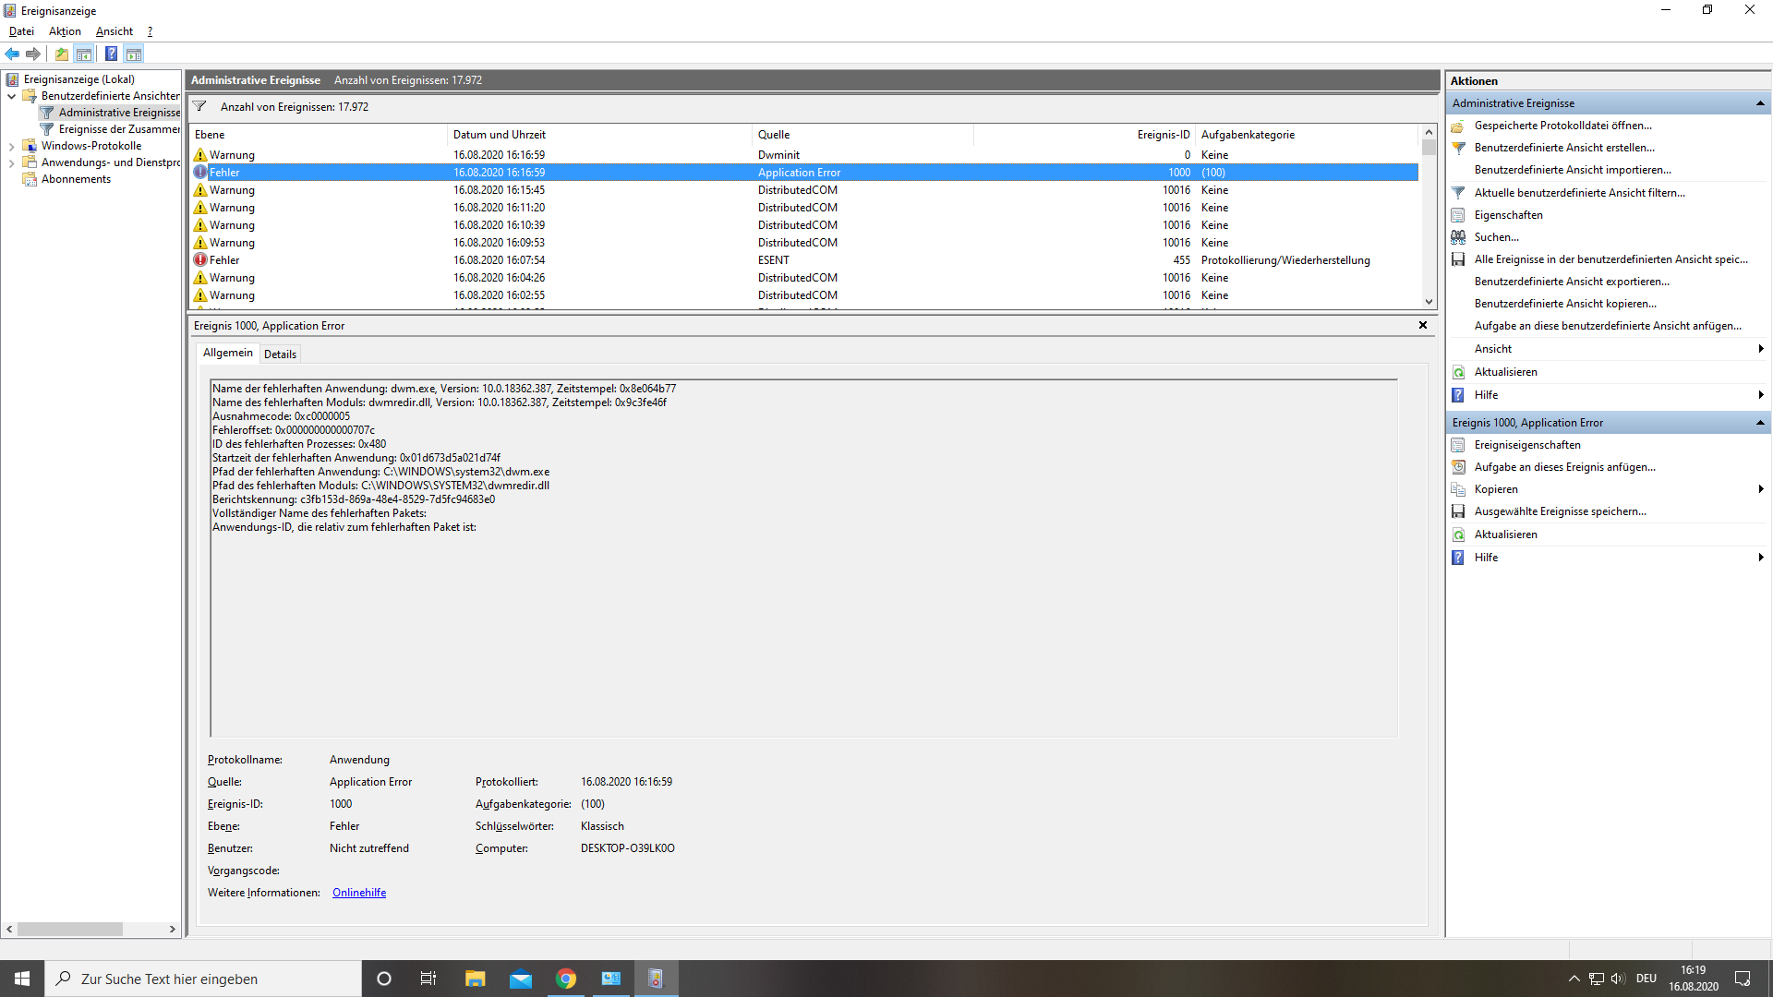Click the funnel icon for filtering current view
Image resolution: width=1773 pixels, height=997 pixels.
click(x=1458, y=193)
